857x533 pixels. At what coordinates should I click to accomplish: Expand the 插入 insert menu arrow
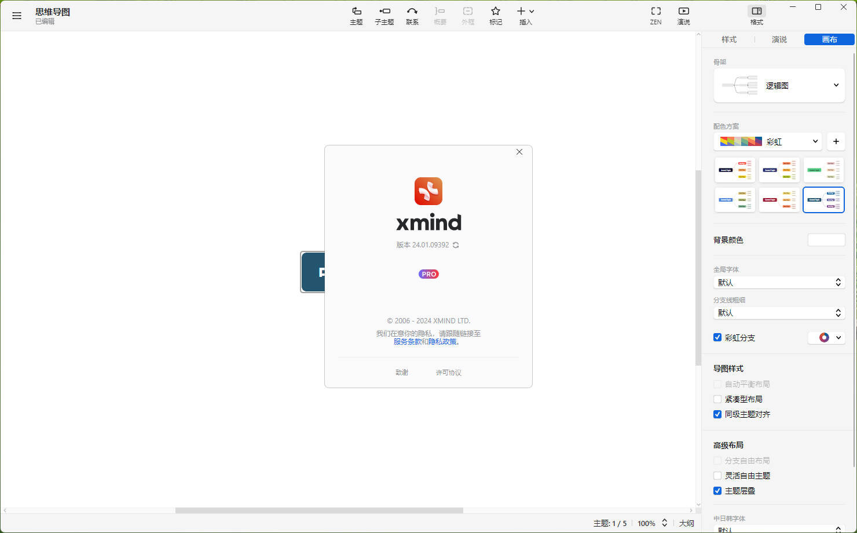click(x=532, y=11)
